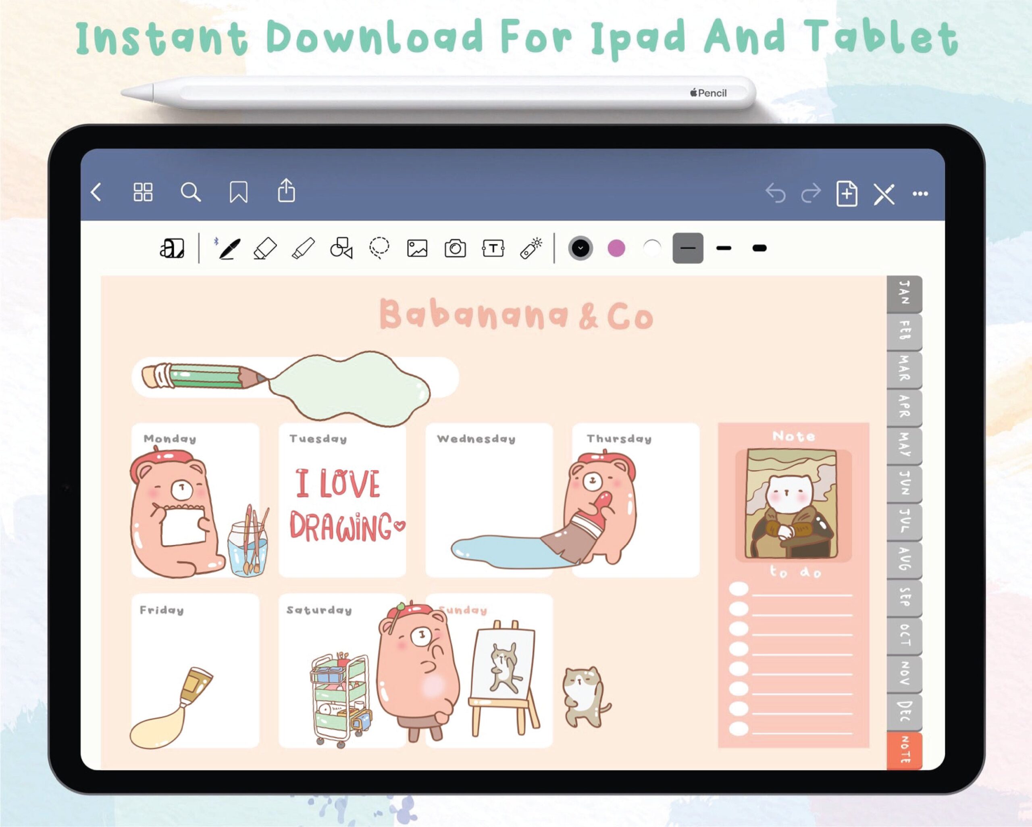Open the camera tool
The height and width of the screenshot is (827, 1032).
[455, 248]
